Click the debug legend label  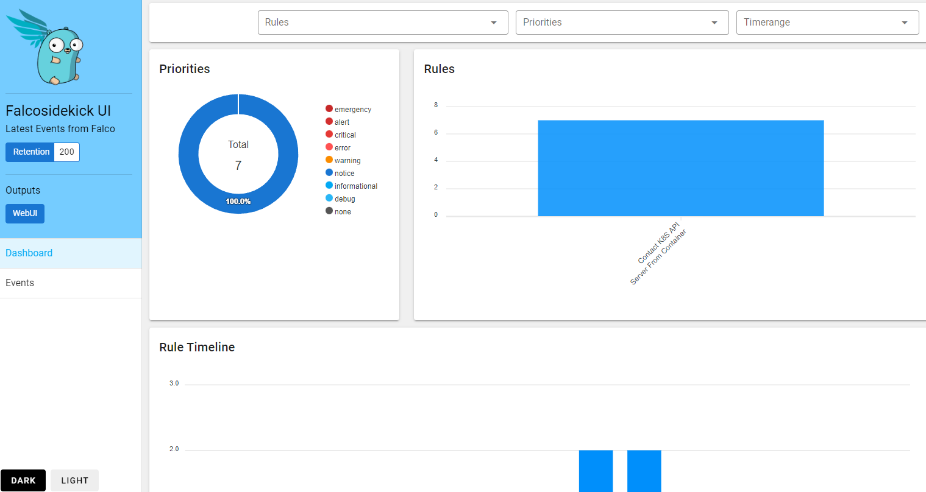[x=345, y=199]
